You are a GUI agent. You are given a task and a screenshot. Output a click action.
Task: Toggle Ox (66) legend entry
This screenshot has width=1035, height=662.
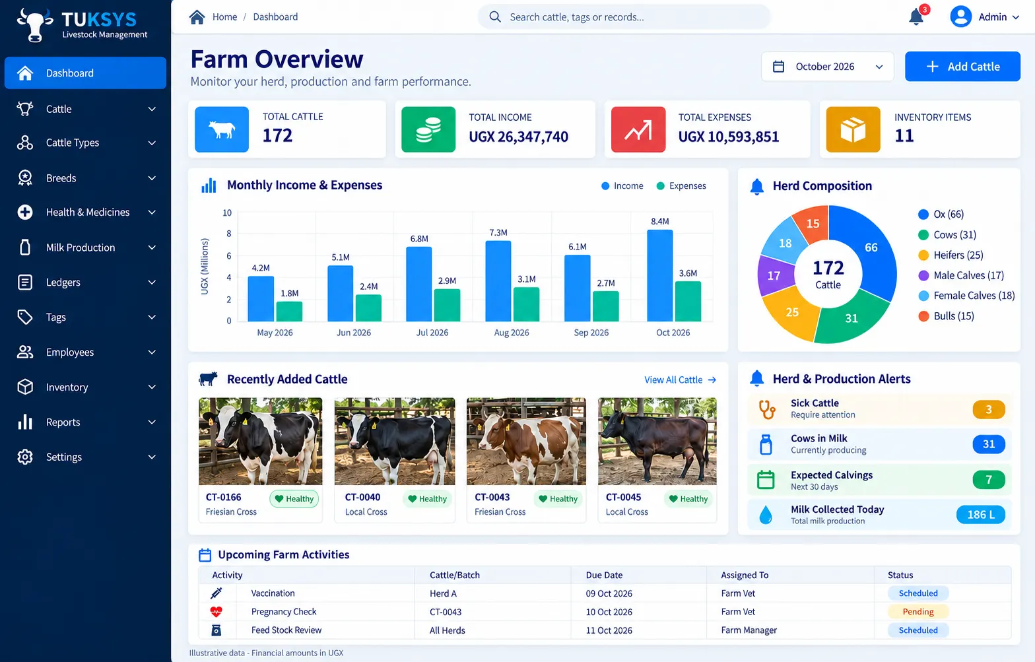[941, 215]
